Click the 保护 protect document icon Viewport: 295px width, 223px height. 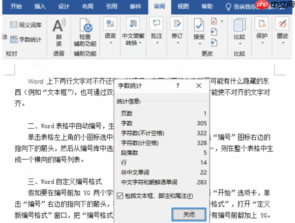[x=262, y=24]
